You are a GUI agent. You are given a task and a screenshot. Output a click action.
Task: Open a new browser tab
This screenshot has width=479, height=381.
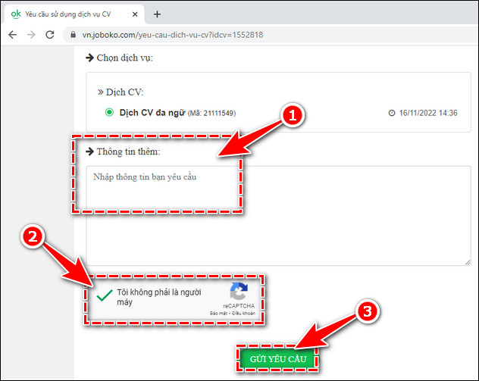click(157, 14)
